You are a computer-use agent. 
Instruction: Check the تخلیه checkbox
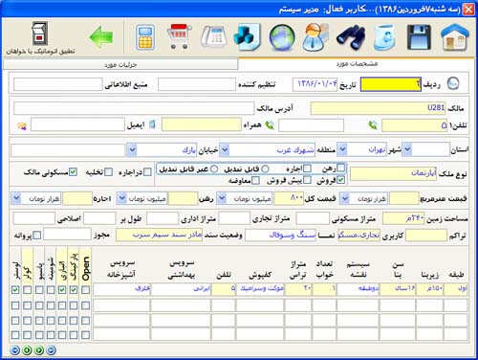[109, 172]
